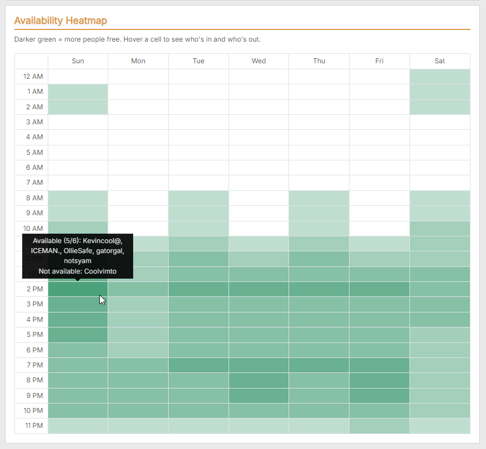This screenshot has width=486, height=449.
Task: Select the Friday 11 PM cell
Action: (x=379, y=426)
